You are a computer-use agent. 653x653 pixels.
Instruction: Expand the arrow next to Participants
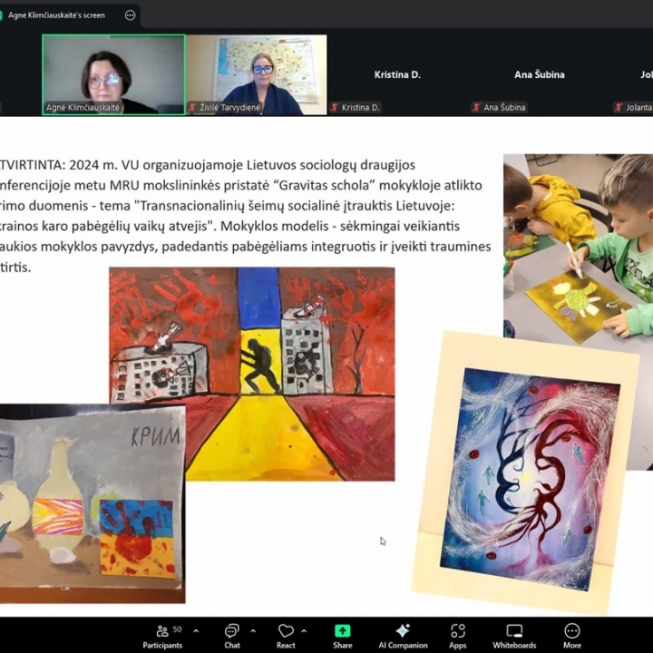(x=196, y=630)
